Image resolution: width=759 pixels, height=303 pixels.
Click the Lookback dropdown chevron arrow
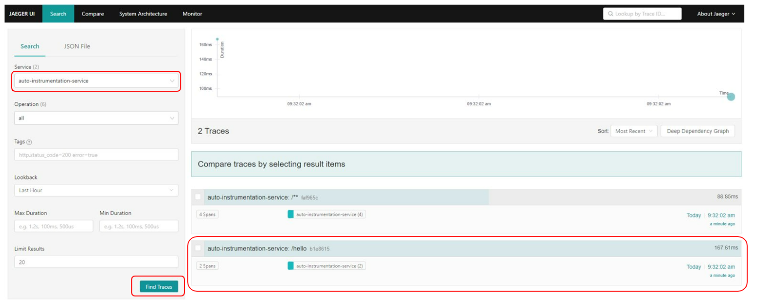coord(172,190)
